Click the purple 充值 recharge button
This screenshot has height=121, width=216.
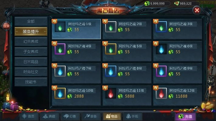[185, 116]
